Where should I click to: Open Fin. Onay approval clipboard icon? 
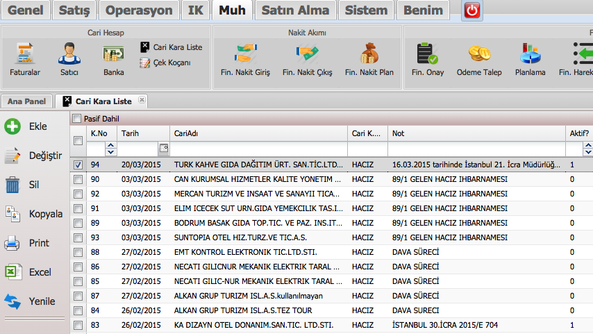[x=428, y=59]
